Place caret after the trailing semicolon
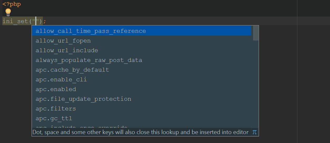 coord(47,21)
